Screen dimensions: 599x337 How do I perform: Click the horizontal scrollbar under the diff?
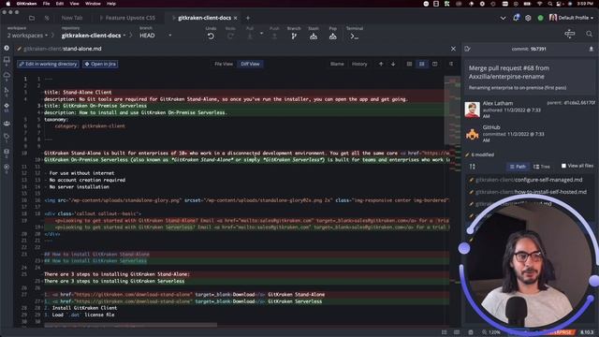131,326
